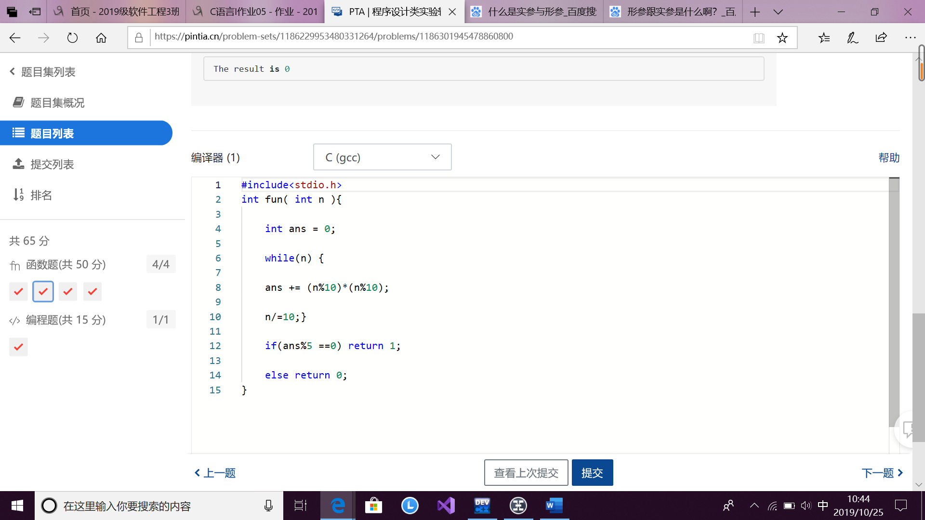Switch to C语言作业05 browser tab

pos(255,12)
